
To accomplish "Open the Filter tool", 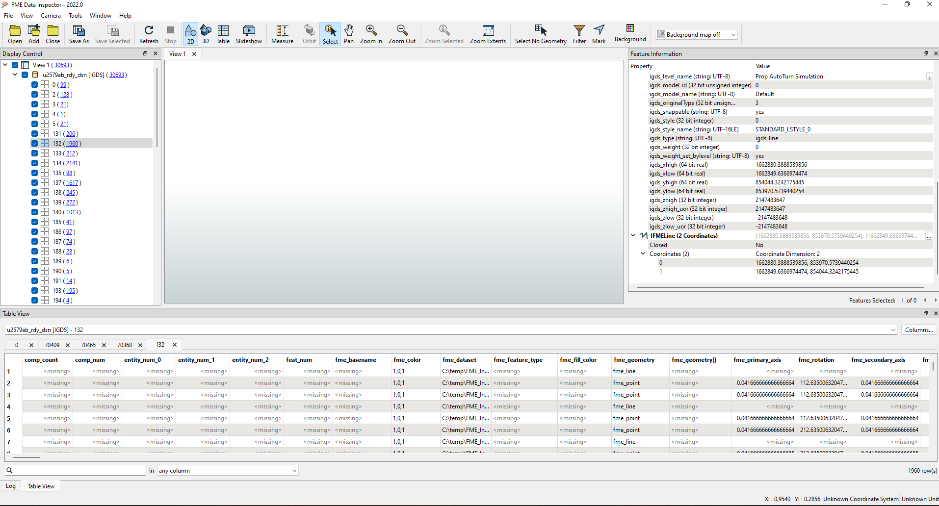I will tap(579, 34).
